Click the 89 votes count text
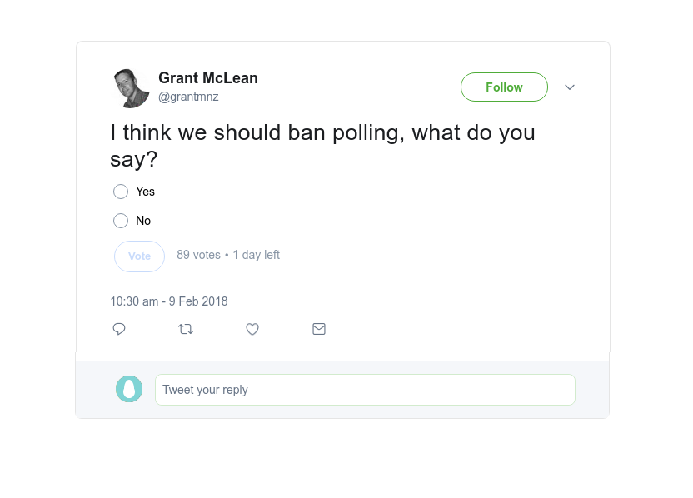Viewport: 693px width, 498px height. (198, 255)
